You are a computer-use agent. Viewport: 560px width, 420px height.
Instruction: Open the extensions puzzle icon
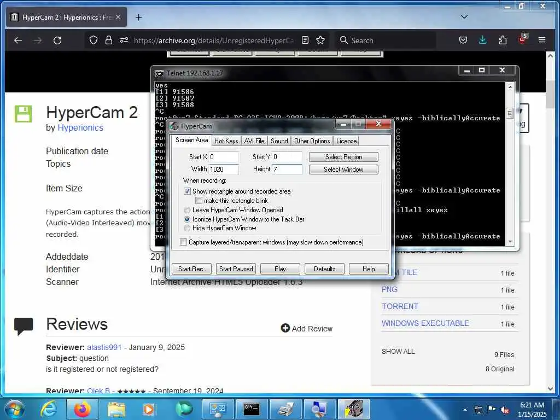pos(503,40)
